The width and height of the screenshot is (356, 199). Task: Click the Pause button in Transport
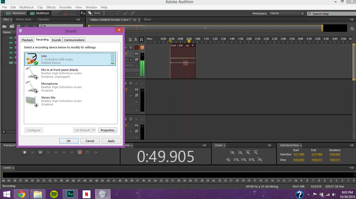point(40,152)
